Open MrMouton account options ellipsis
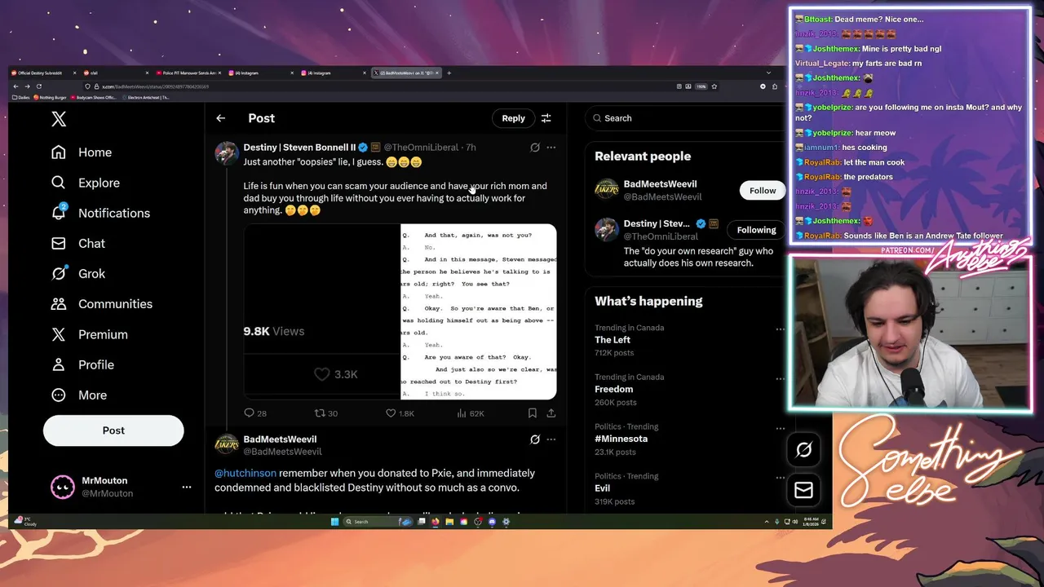 click(186, 487)
